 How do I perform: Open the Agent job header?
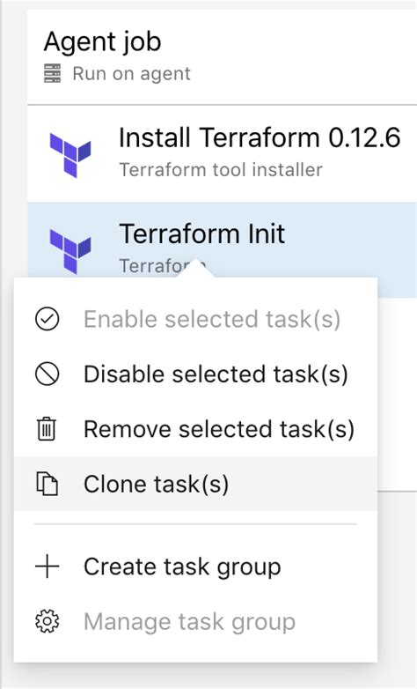(x=222, y=57)
